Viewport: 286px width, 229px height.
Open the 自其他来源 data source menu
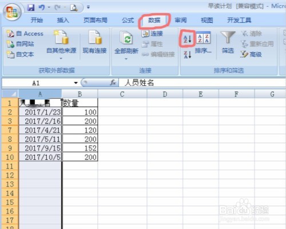click(x=61, y=45)
